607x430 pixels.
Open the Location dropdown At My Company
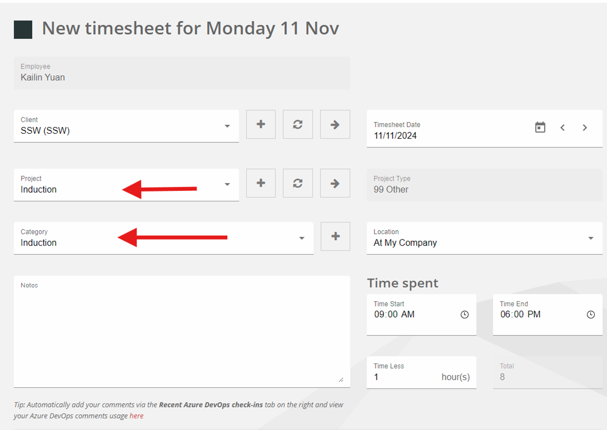(485, 238)
